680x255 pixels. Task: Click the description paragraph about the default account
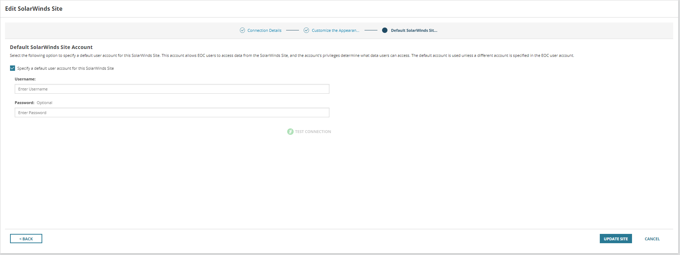click(292, 55)
